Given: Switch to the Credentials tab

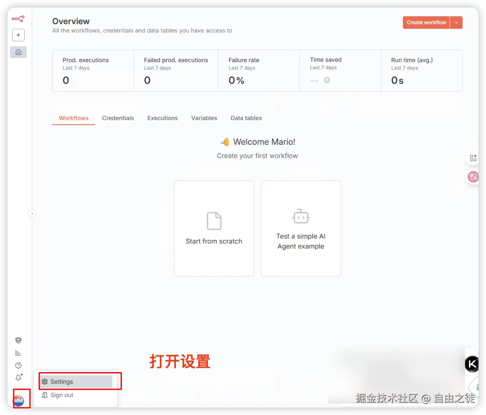Looking at the screenshot, I should (x=118, y=118).
